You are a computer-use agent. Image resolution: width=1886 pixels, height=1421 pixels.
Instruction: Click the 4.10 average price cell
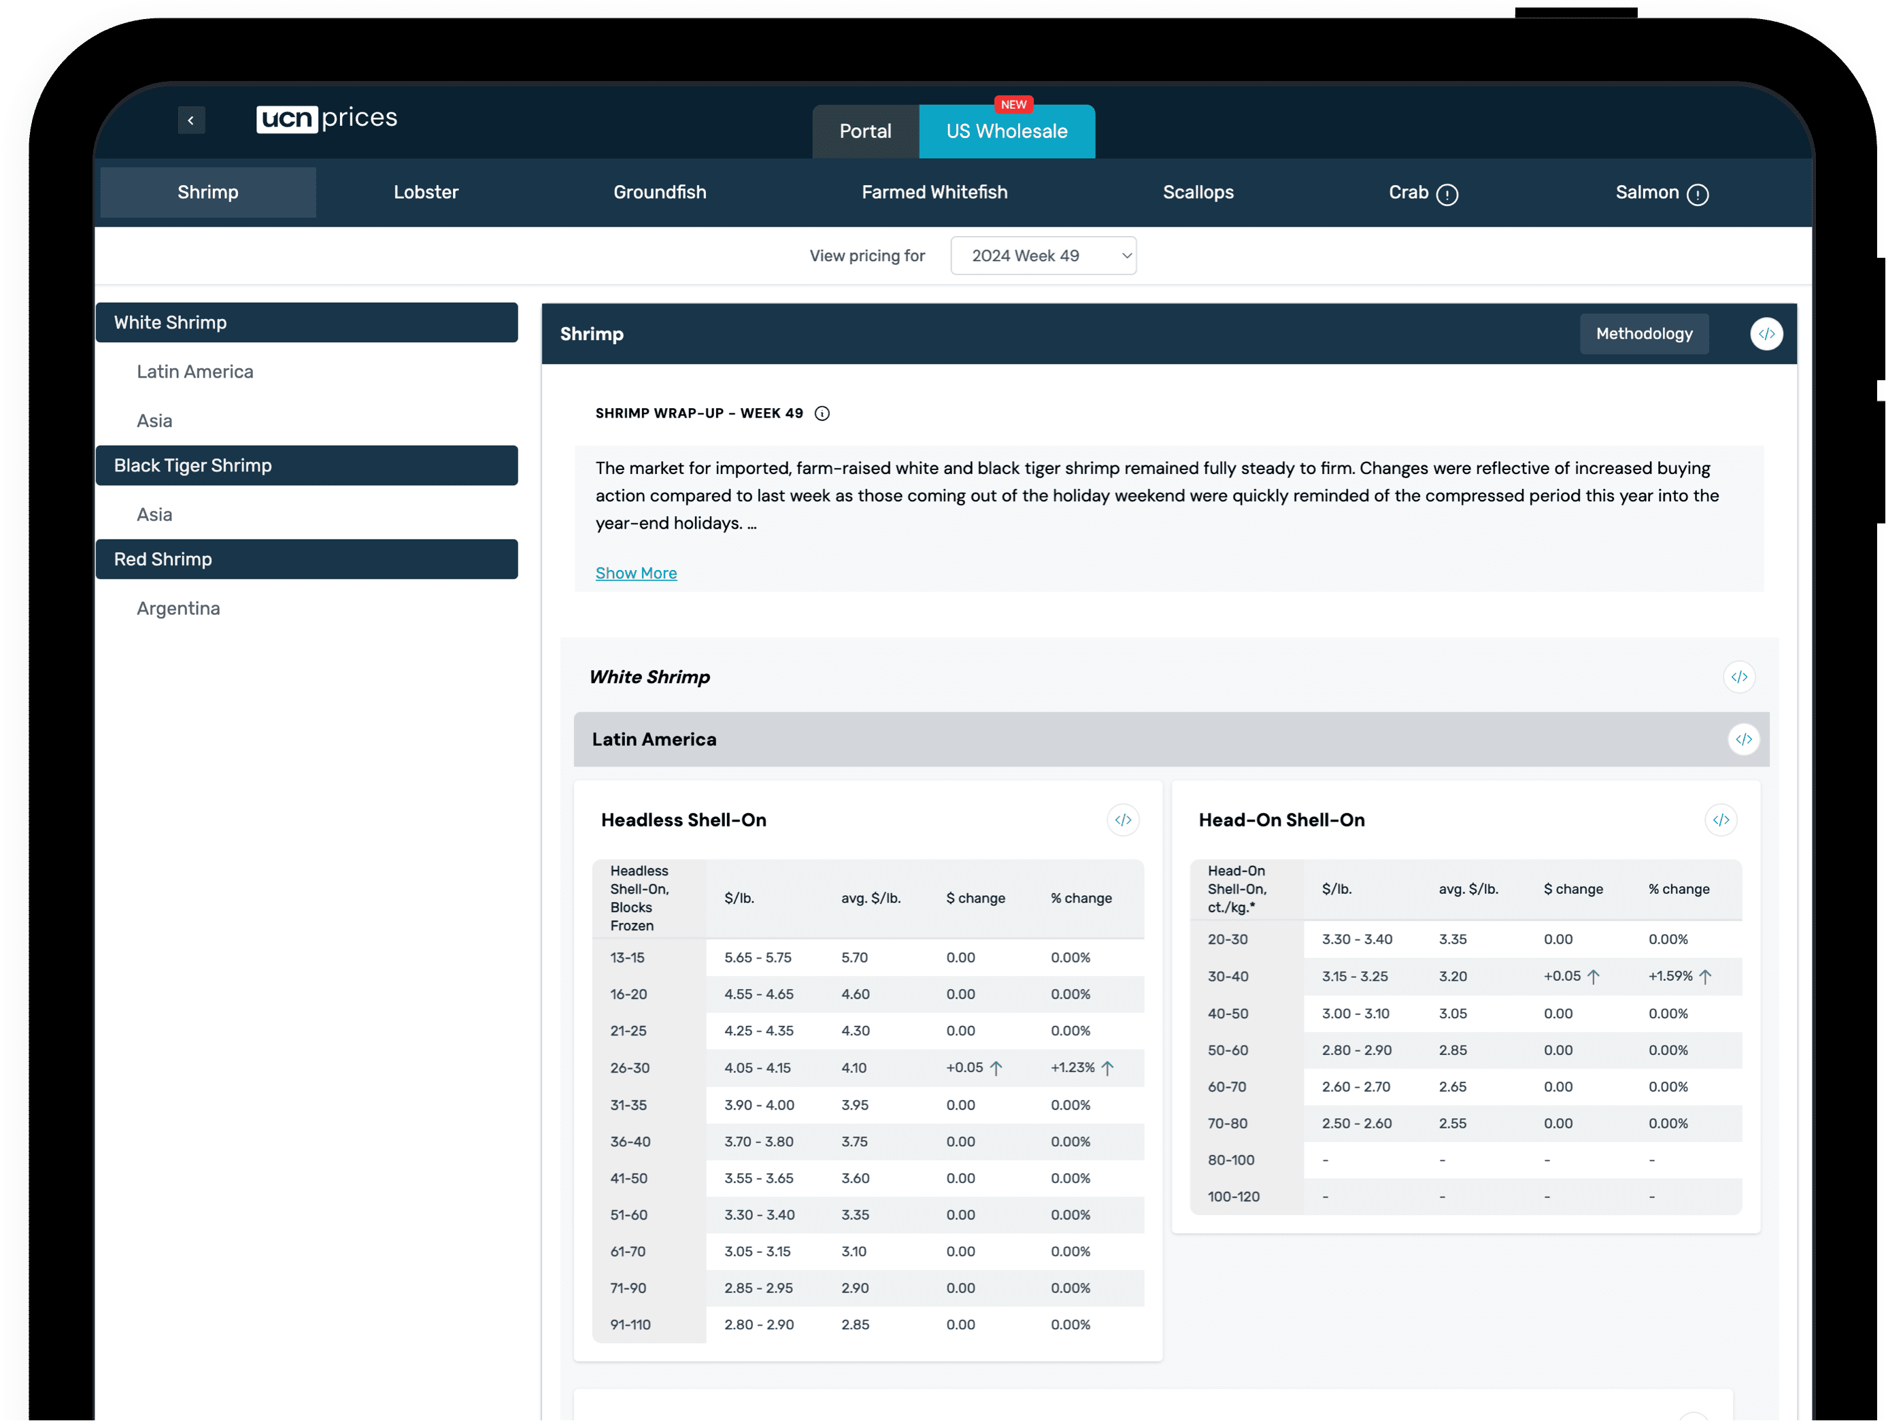[x=854, y=1068]
